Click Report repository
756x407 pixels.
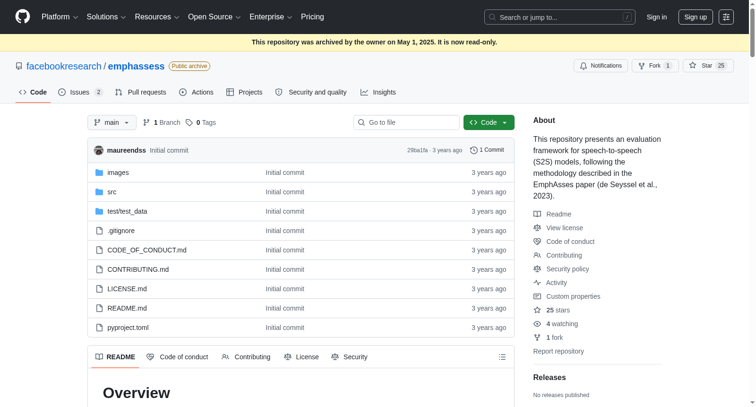558,351
